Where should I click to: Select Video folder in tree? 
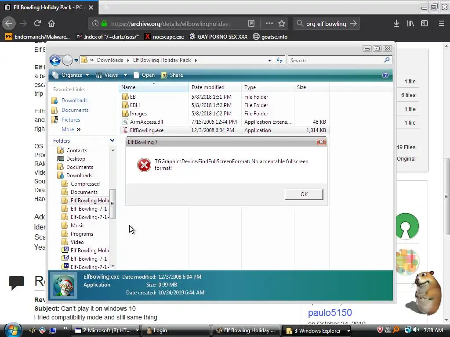point(77,242)
